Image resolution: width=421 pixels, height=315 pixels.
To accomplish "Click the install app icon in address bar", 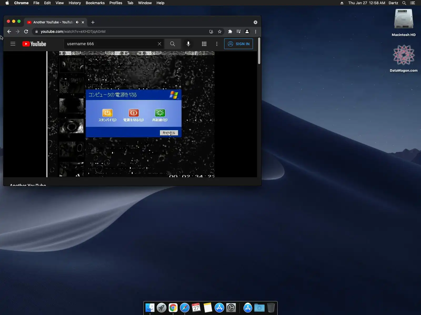I will tap(211, 31).
